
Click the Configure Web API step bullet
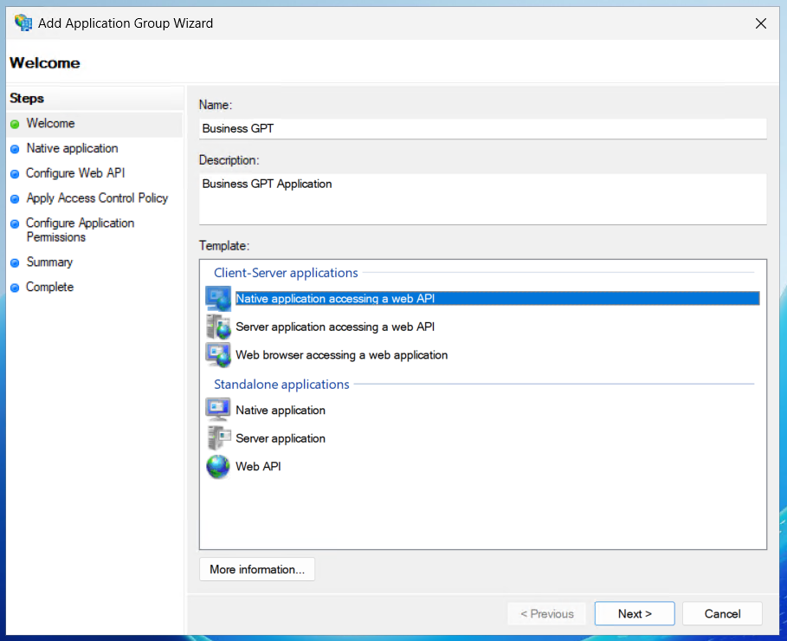tap(15, 174)
